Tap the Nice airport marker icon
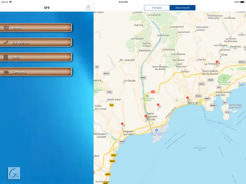 156,130
